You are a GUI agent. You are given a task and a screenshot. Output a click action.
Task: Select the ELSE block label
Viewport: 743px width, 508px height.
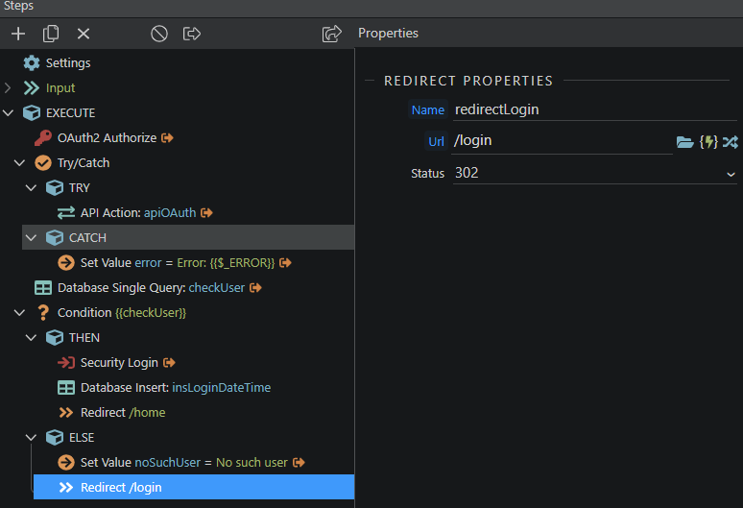point(82,437)
